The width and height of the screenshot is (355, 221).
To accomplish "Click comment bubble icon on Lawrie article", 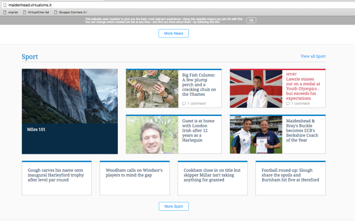I will click(288, 104).
